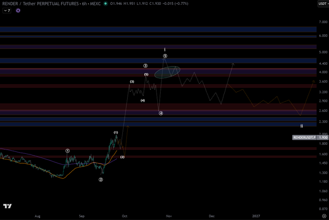Click Sep on the time axis
Image resolution: width=329 pixels, height=220 pixels.
pos(82,216)
